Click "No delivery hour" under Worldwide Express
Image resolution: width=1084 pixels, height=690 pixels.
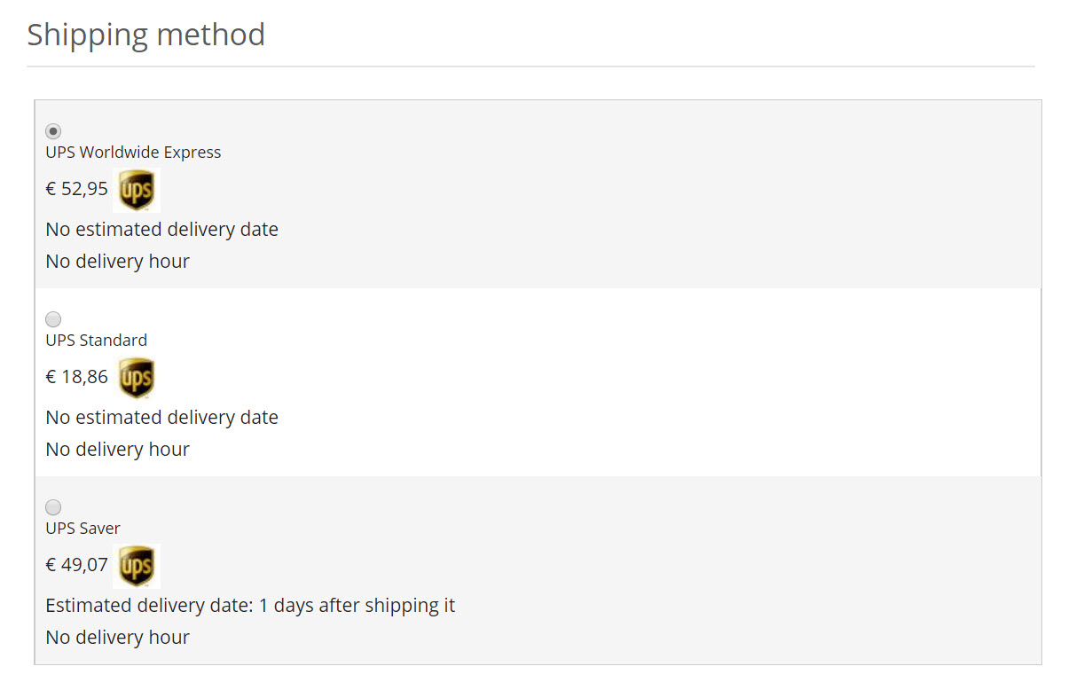pyautogui.click(x=117, y=262)
